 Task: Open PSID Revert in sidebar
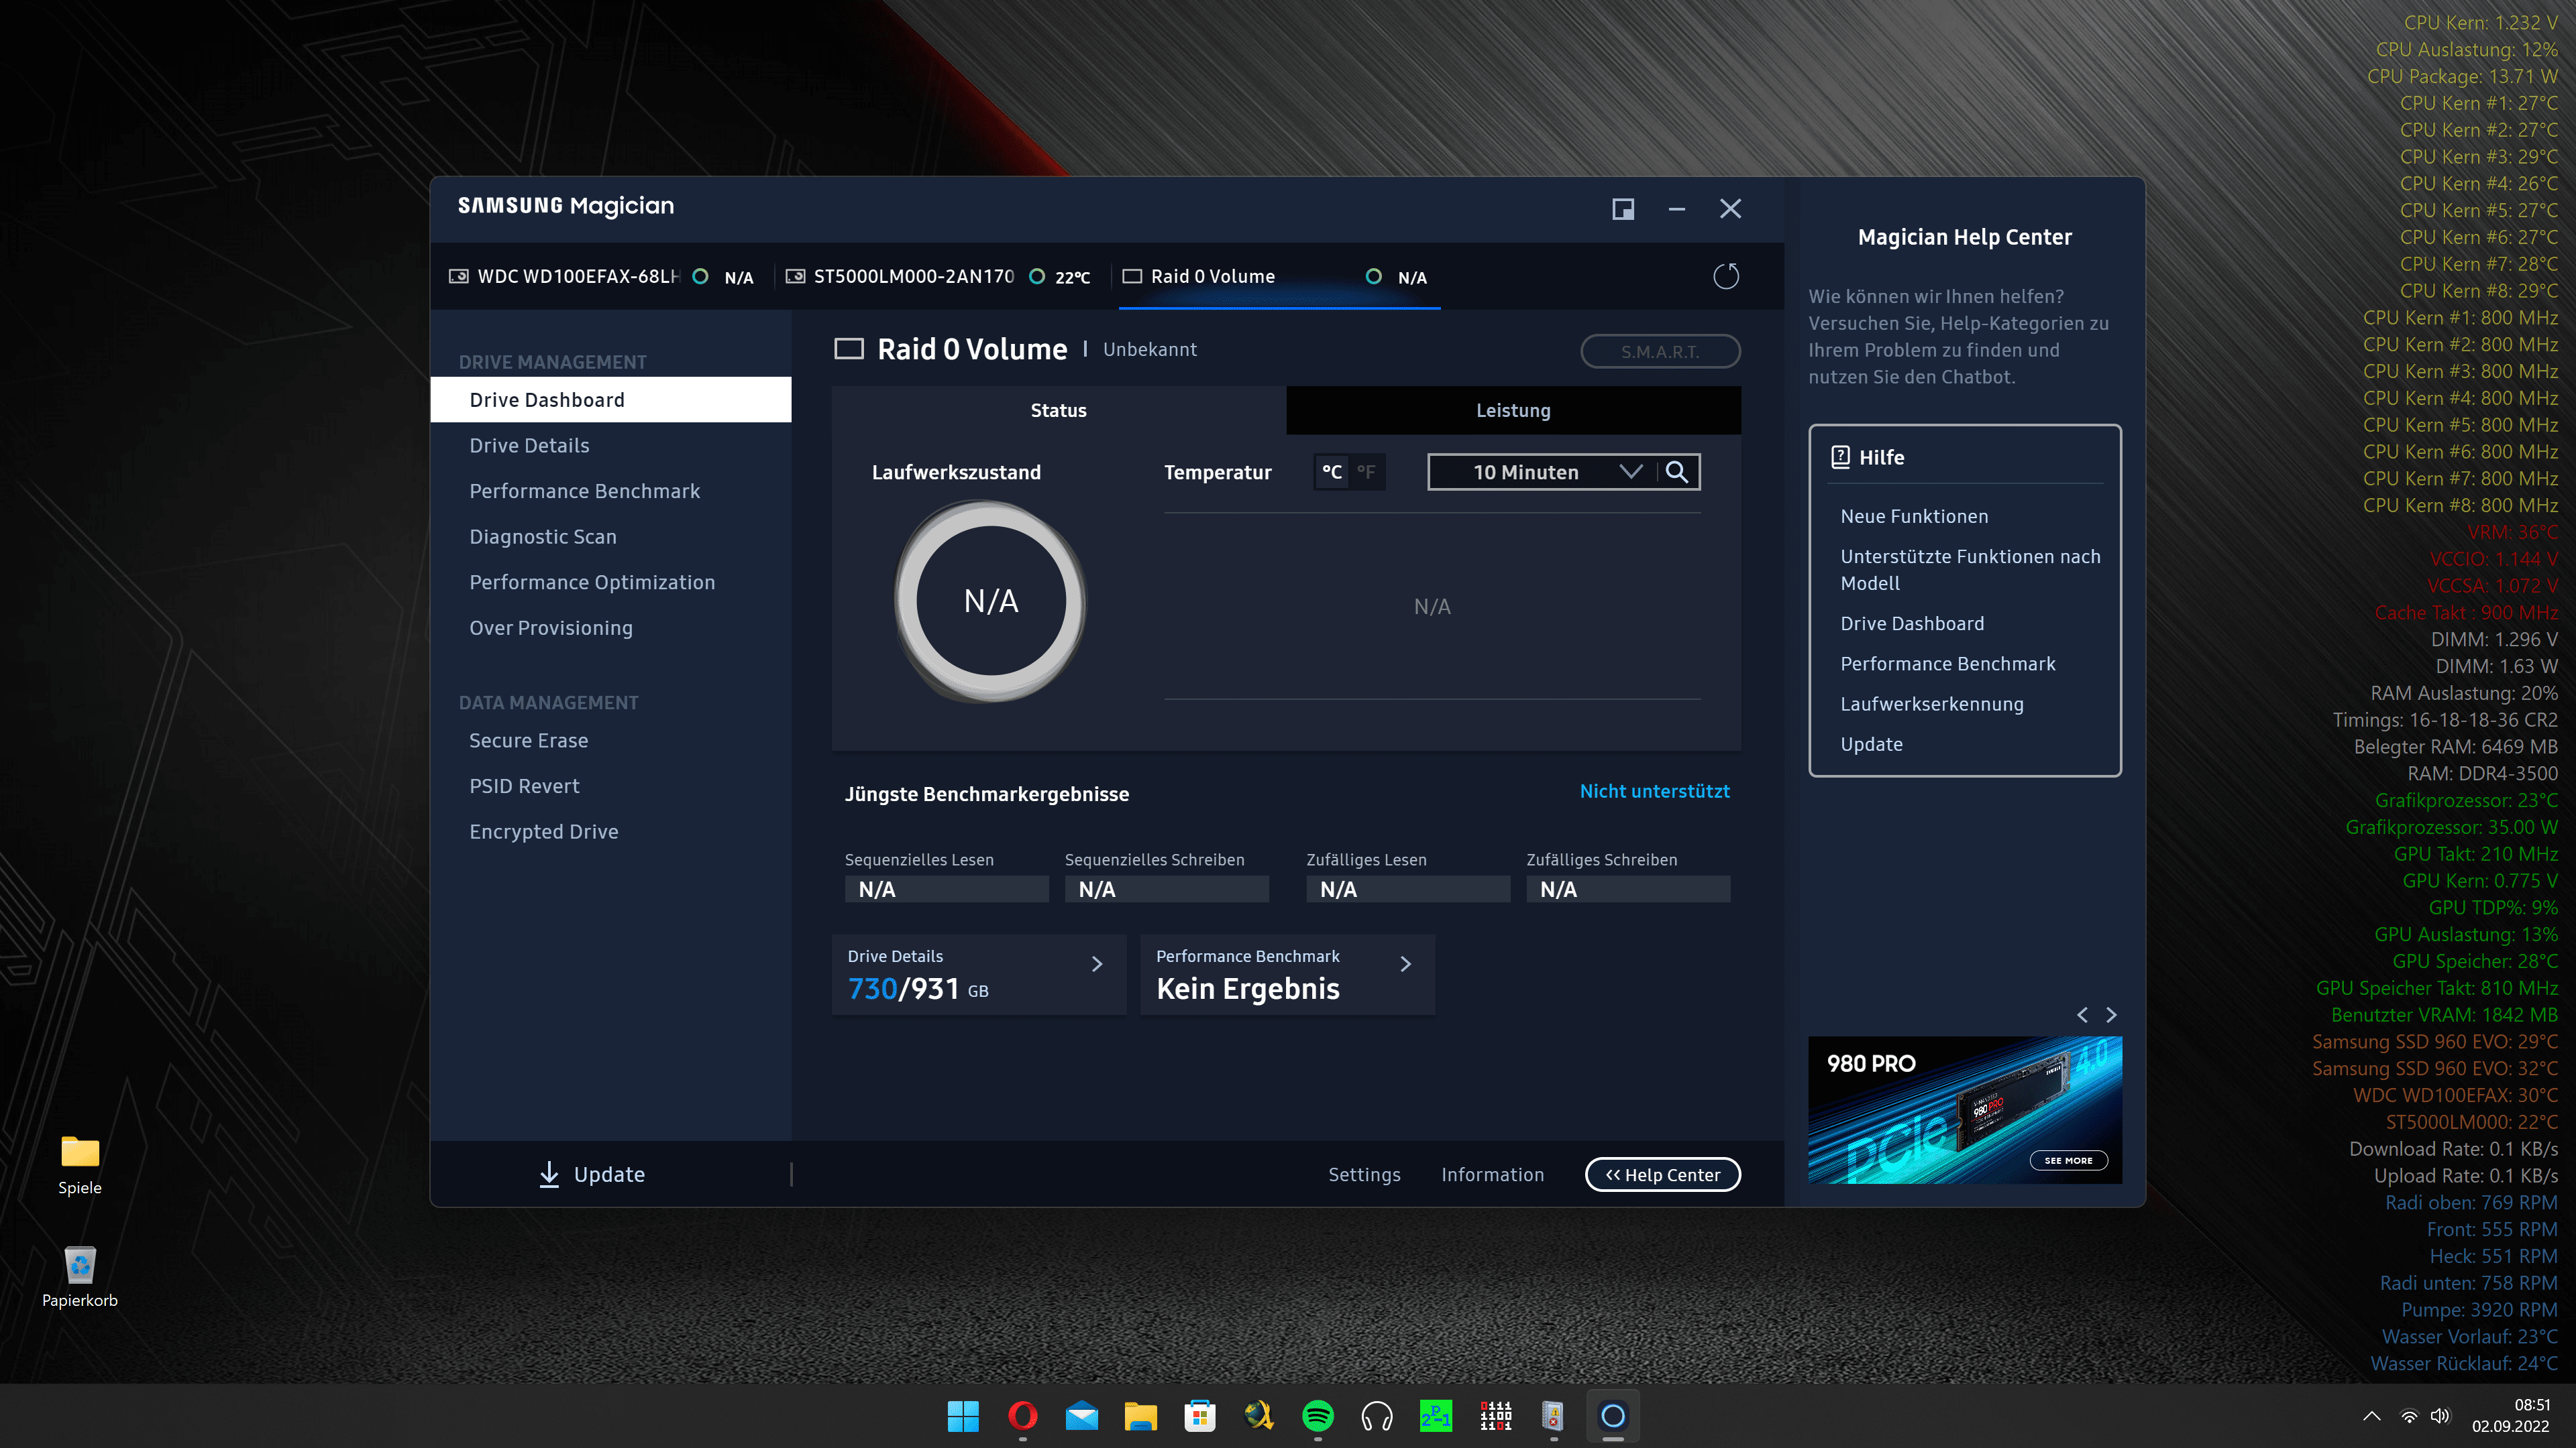(611, 786)
